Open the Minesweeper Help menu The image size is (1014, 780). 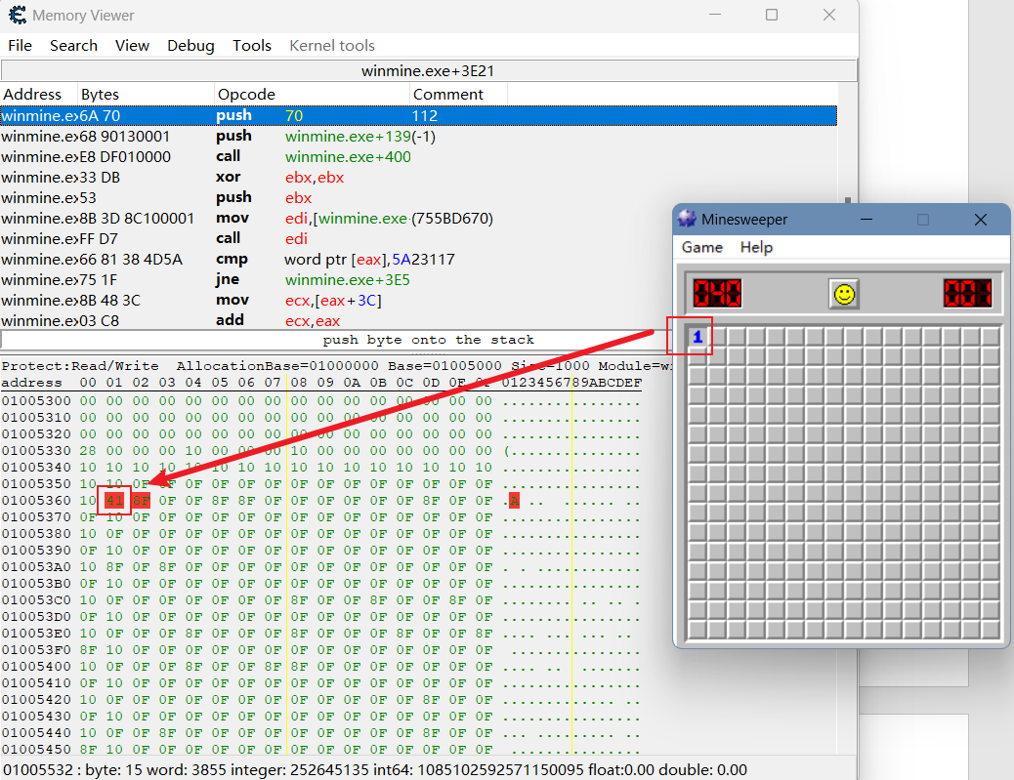tap(756, 247)
